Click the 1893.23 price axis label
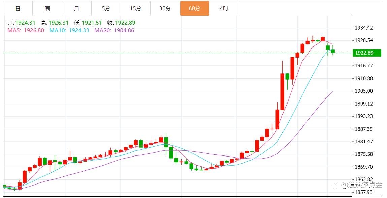Image resolution: width=387 pixels, height=198 pixels. pyautogui.click(x=364, y=116)
